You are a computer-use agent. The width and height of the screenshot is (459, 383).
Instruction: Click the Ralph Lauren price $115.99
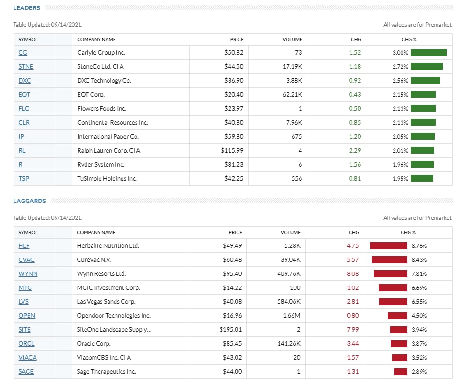click(x=232, y=151)
